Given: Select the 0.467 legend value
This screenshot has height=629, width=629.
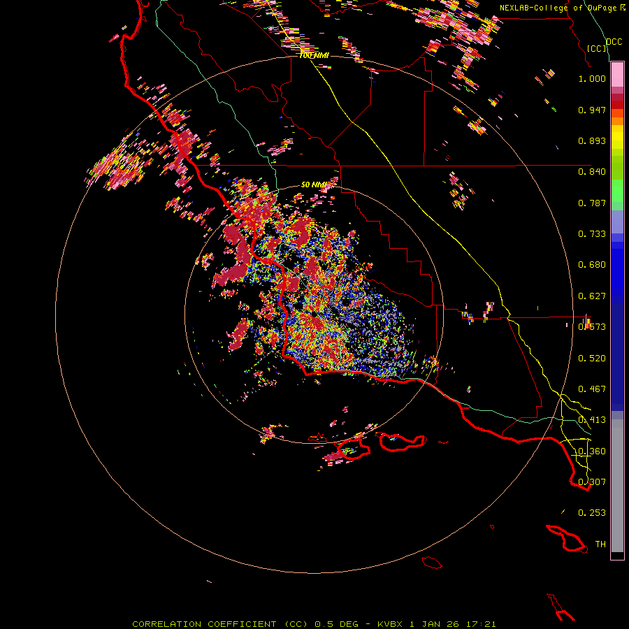Looking at the screenshot, I should point(592,389).
